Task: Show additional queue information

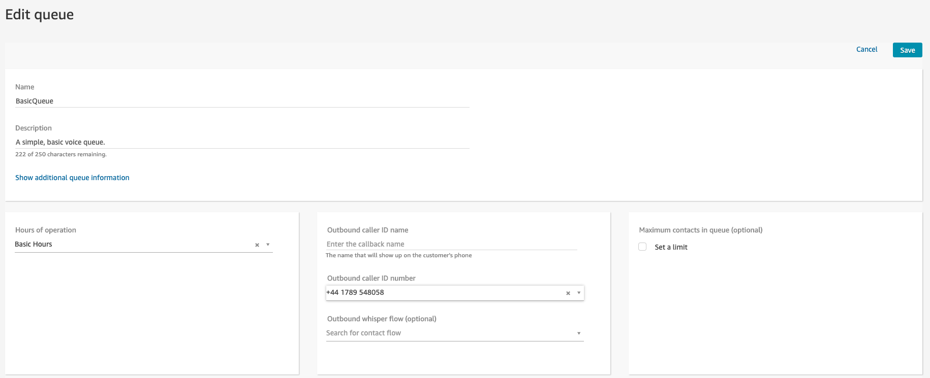Action: click(72, 178)
